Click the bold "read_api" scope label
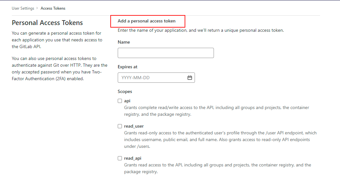 coord(133,158)
